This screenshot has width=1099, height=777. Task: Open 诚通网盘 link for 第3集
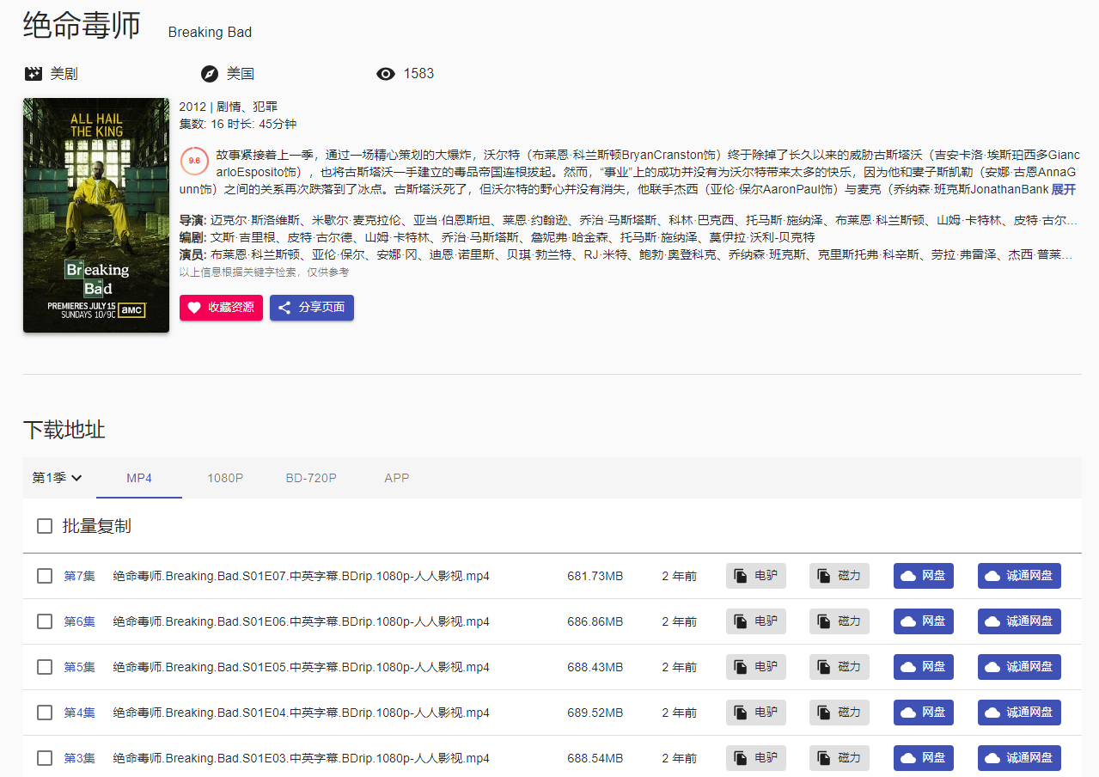click(1019, 758)
